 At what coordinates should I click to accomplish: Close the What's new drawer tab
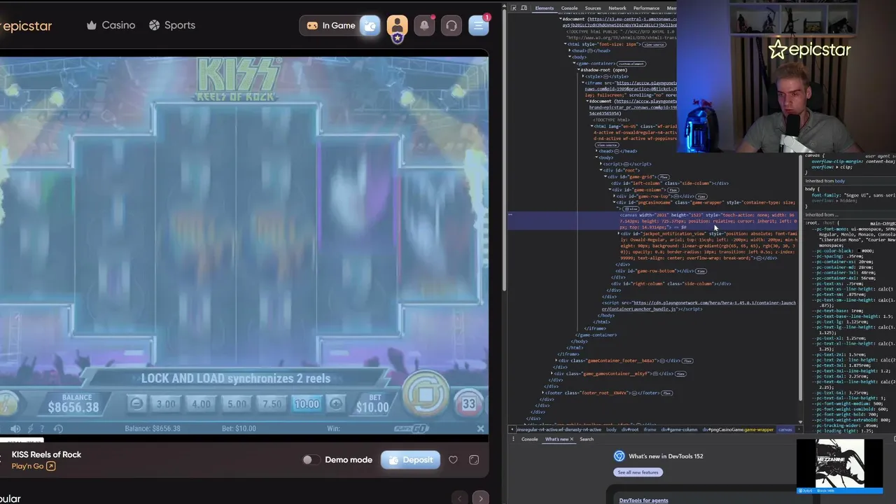[x=571, y=439]
